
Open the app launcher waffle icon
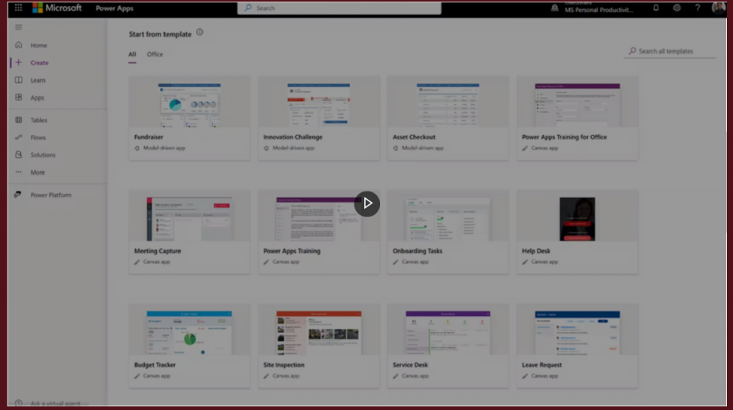[19, 8]
